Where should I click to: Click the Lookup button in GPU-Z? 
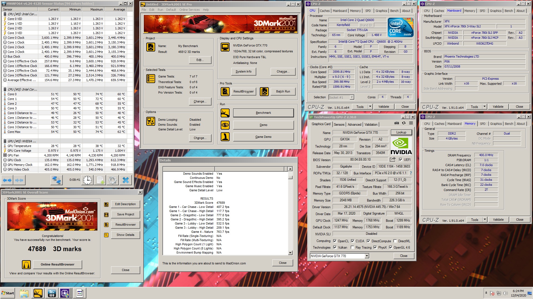point(401,132)
